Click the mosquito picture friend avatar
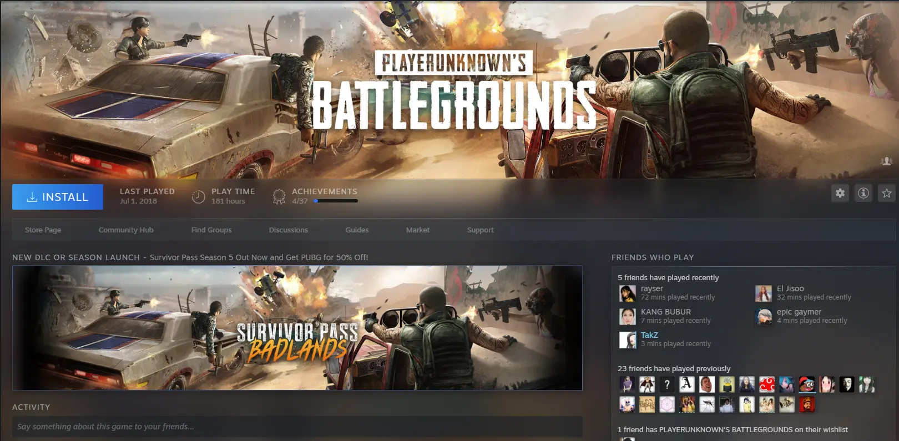This screenshot has height=441, width=899. (707, 405)
